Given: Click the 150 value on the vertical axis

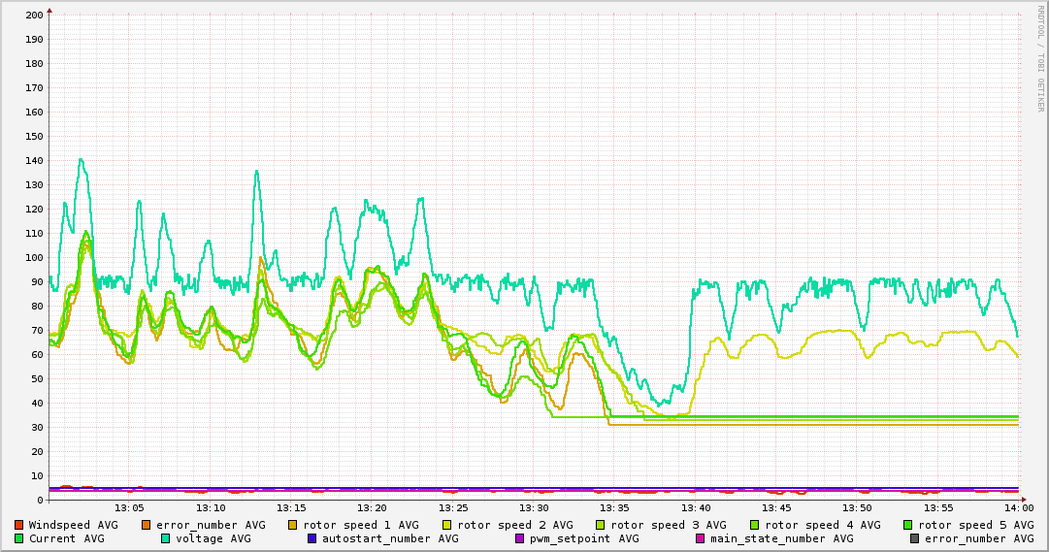Looking at the screenshot, I should 34,136.
